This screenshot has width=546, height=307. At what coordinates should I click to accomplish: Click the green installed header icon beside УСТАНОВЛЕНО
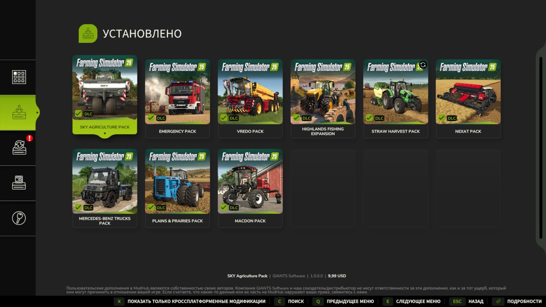[x=88, y=34]
